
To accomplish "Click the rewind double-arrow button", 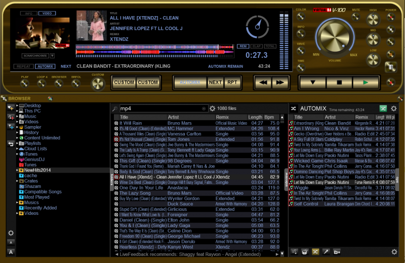I will (263, 83).
